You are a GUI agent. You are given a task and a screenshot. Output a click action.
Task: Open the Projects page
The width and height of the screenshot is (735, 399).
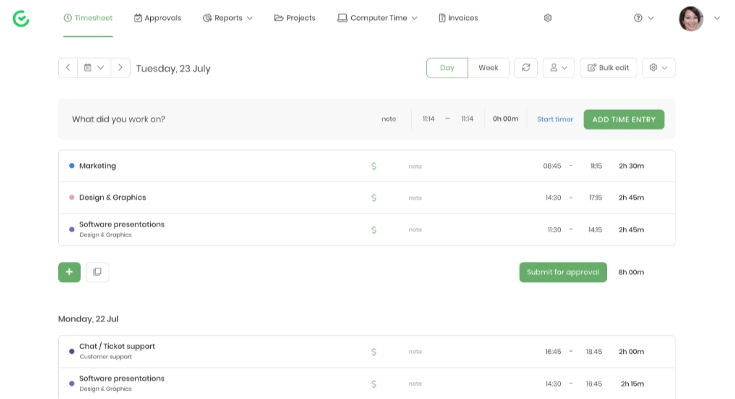click(x=295, y=18)
